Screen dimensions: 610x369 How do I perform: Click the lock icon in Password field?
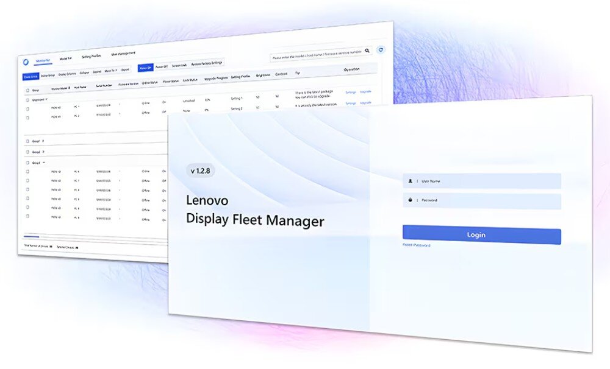click(x=410, y=200)
